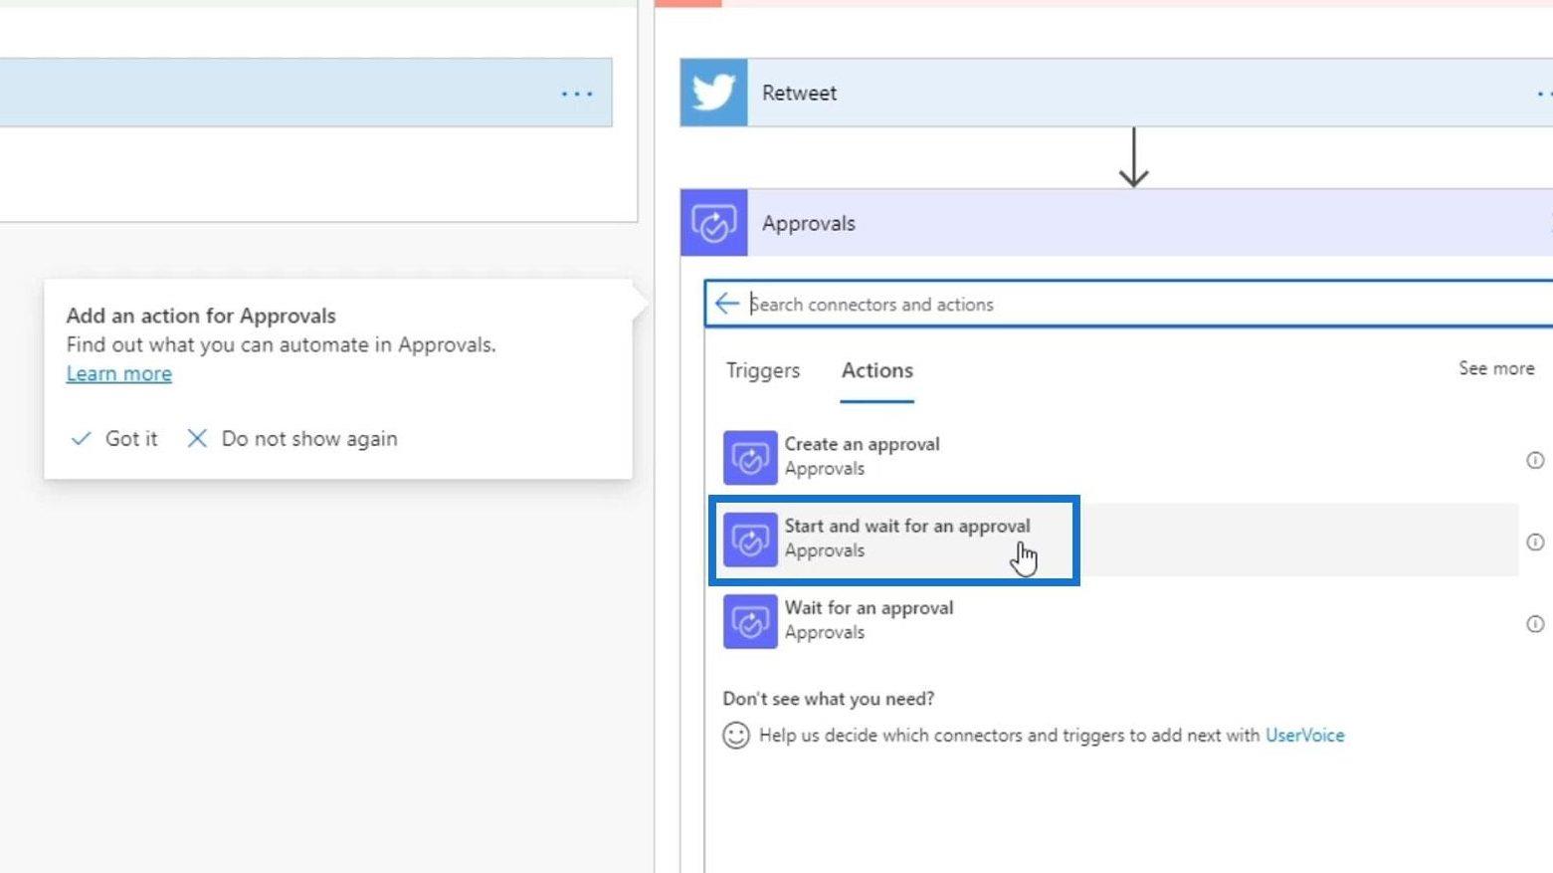Click the Approvals connector icon in header
Image resolution: width=1553 pixels, height=873 pixels.
pos(713,223)
